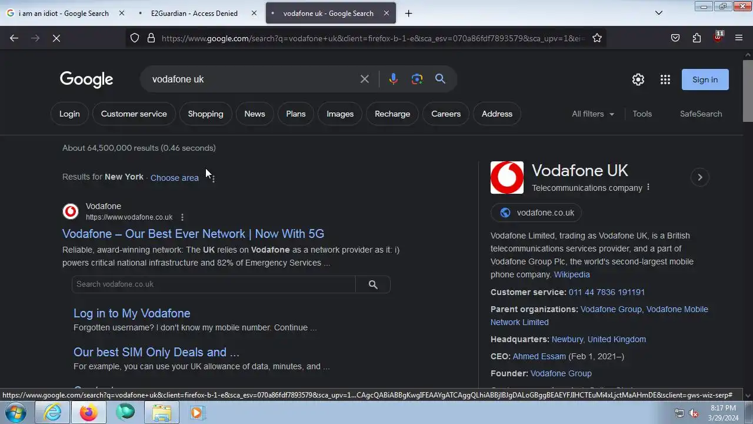
Task: Open the Ahmed Essam CEO link
Action: [539, 356]
